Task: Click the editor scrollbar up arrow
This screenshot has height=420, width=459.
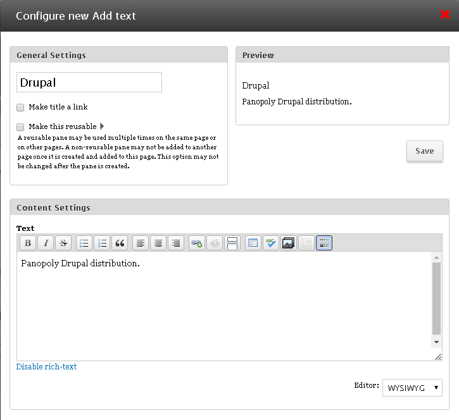Action: 436,257
